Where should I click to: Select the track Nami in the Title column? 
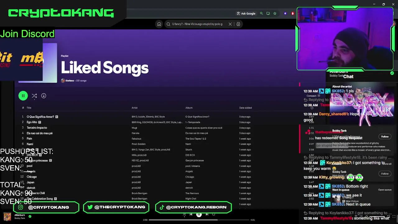click(30, 144)
